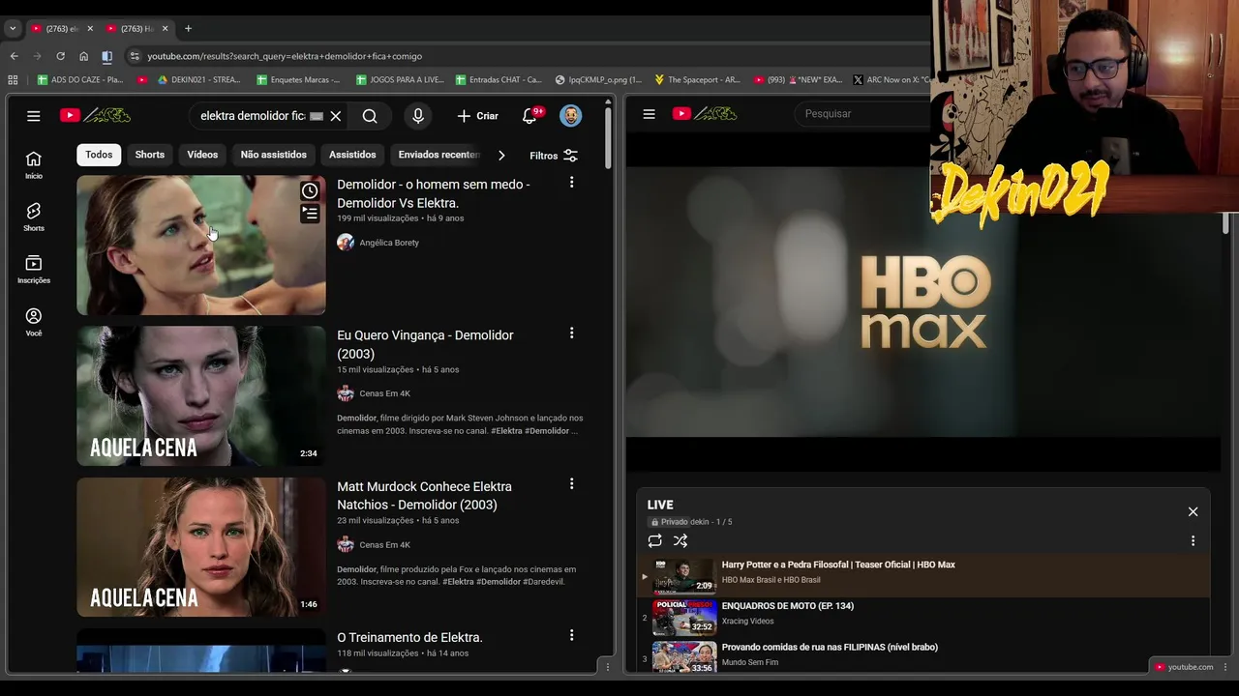This screenshot has height=696, width=1239.
Task: Select the Vídeos filter chip
Action: (202, 155)
